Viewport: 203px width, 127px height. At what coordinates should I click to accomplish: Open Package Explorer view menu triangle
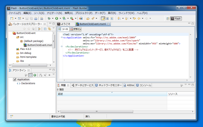tap(54, 28)
